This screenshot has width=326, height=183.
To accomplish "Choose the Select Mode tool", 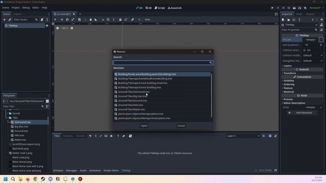I will click(55, 19).
